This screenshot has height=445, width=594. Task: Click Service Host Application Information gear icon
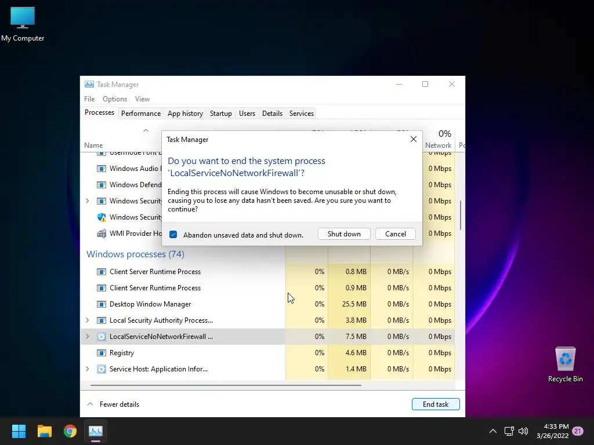[x=101, y=369]
